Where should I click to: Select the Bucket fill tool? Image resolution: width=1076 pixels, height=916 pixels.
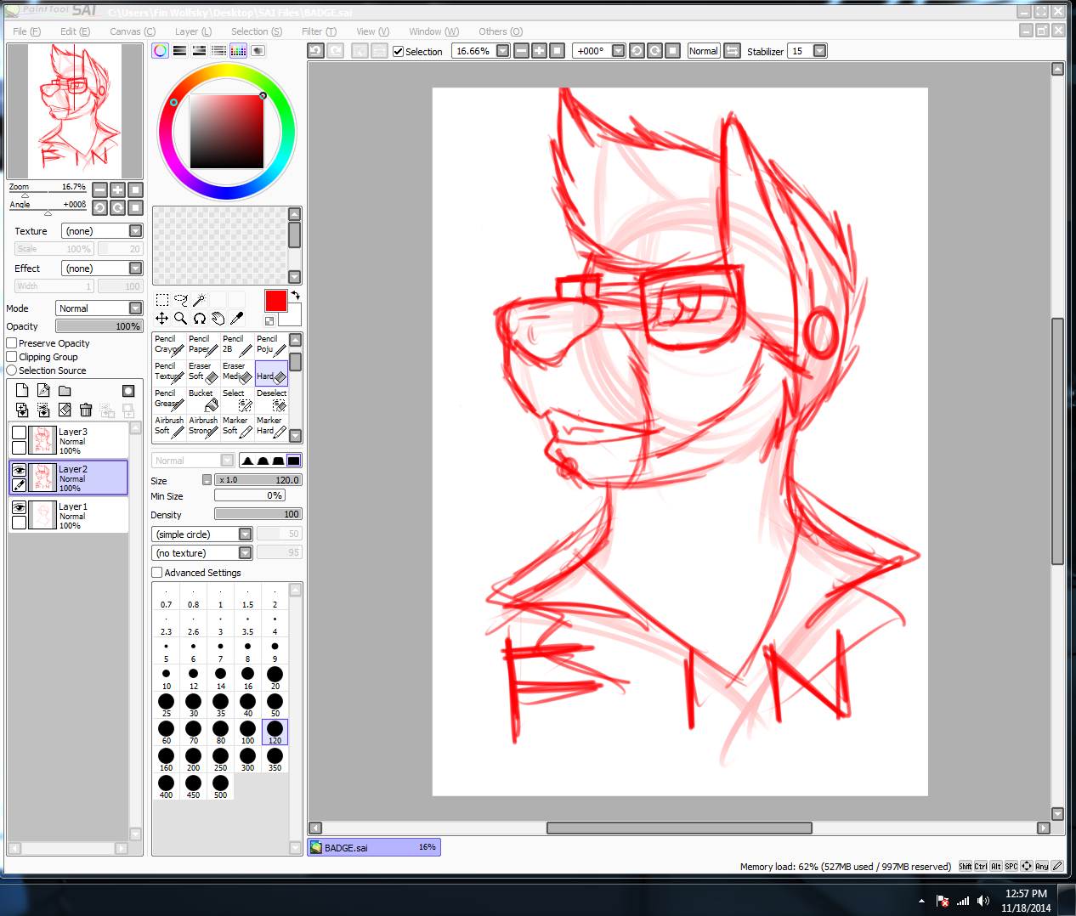pyautogui.click(x=204, y=399)
